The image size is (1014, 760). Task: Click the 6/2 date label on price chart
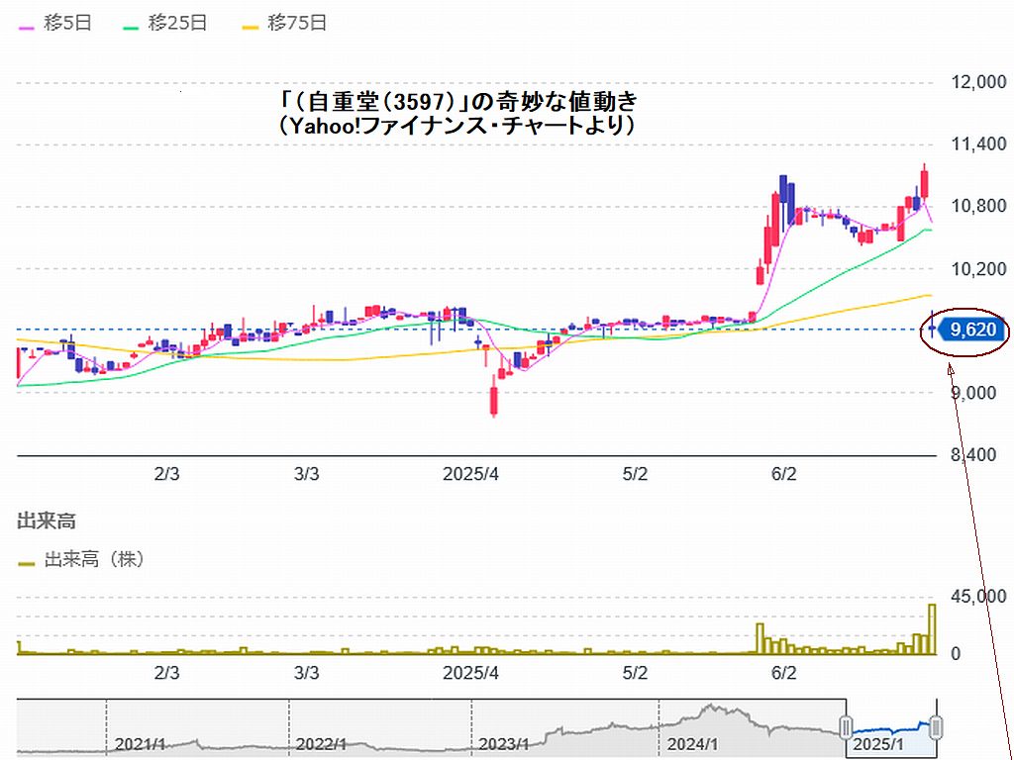pos(783,474)
